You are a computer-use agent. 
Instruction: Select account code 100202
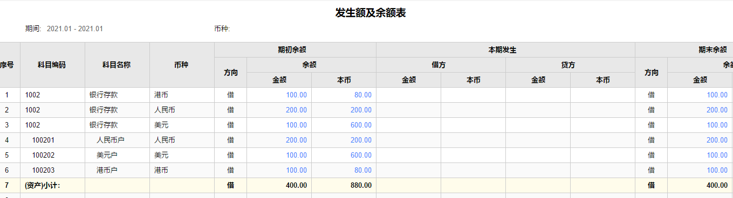point(43,155)
